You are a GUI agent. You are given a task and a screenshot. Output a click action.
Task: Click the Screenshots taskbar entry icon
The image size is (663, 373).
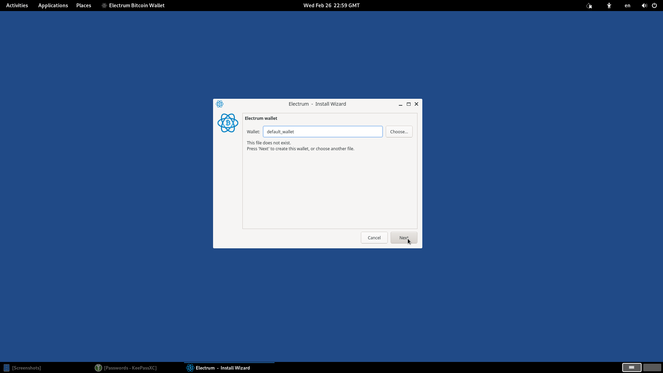7,368
